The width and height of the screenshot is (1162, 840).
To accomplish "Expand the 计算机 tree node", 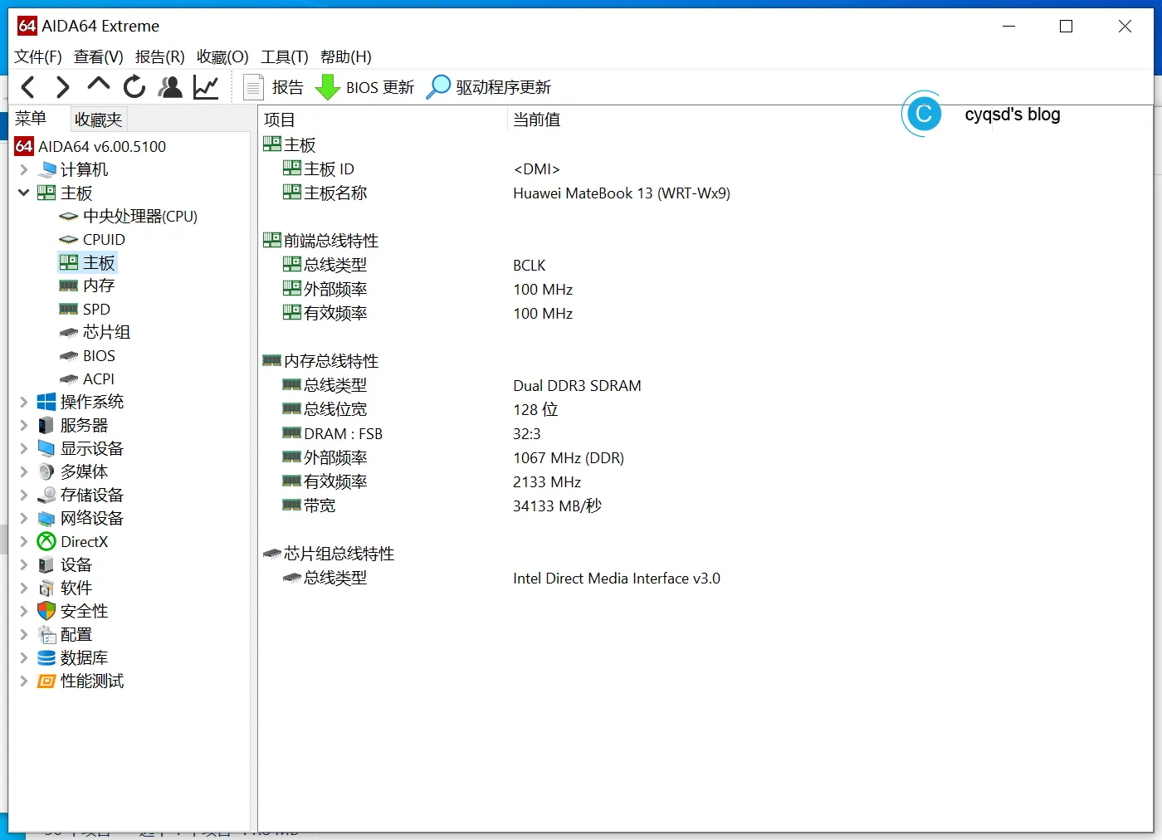I will point(23,169).
